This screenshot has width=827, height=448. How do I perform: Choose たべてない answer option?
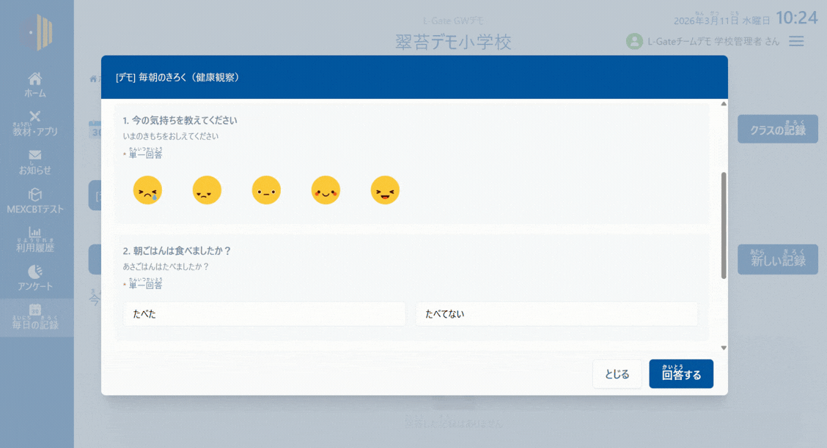click(556, 314)
